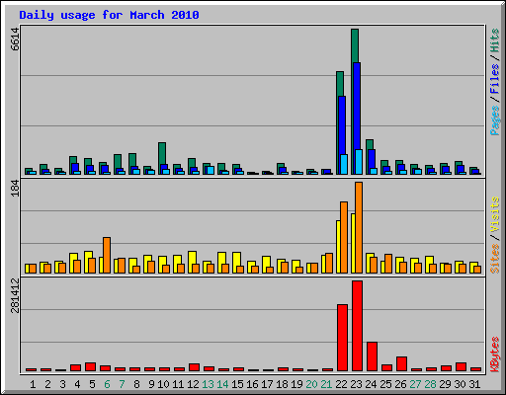Click green day label 14
Screen dimensions: 506x395
pyautogui.click(x=222, y=384)
